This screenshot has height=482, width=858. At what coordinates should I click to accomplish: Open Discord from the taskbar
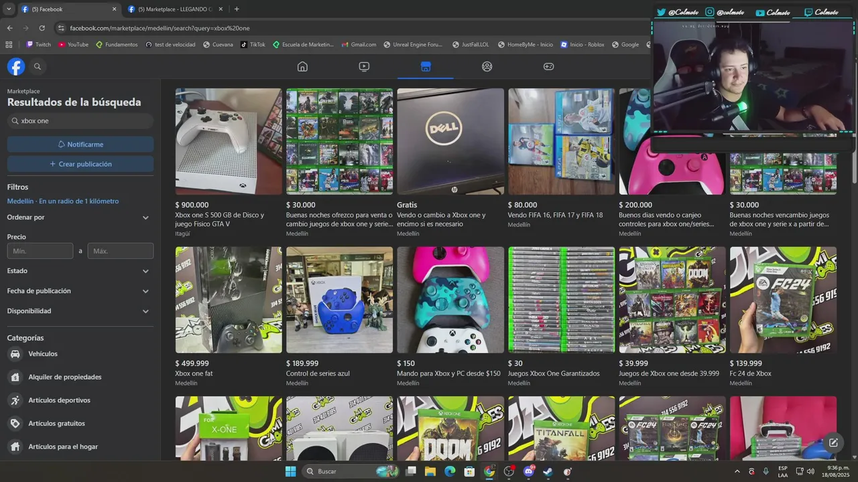coord(528,471)
